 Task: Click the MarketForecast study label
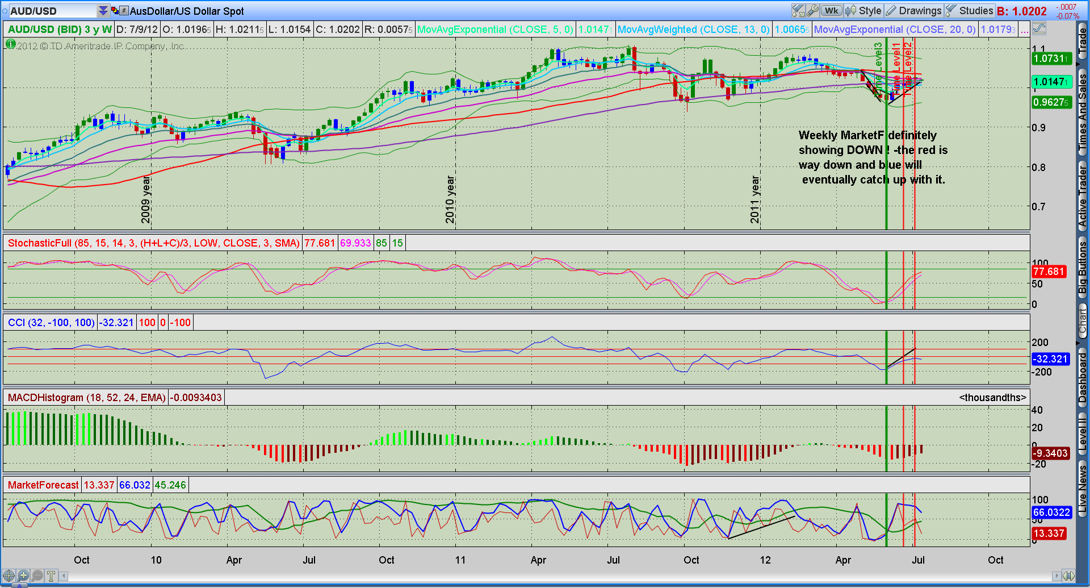pyautogui.click(x=43, y=485)
